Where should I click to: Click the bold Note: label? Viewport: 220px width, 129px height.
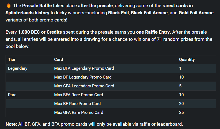click(11, 124)
